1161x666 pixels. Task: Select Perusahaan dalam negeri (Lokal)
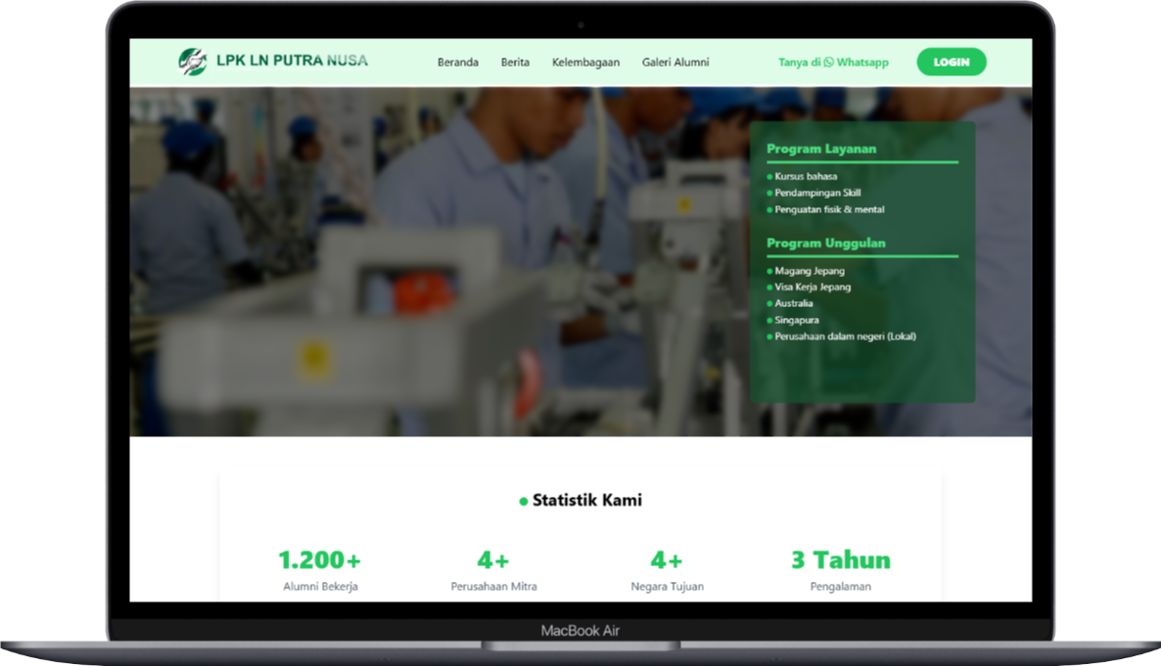click(845, 336)
